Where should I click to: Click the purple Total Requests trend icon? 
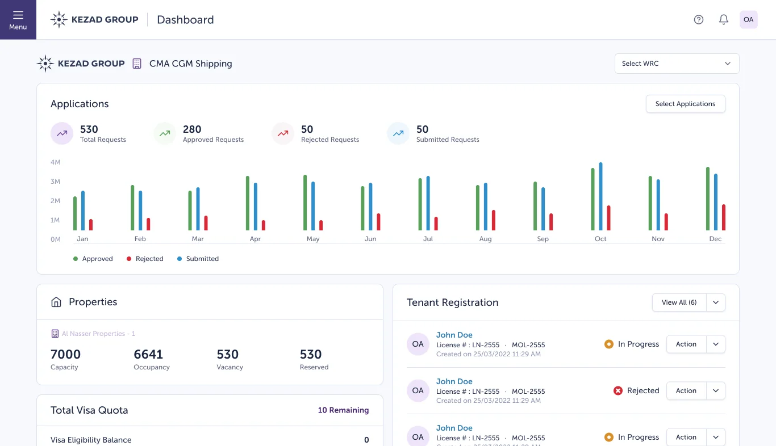click(x=62, y=134)
